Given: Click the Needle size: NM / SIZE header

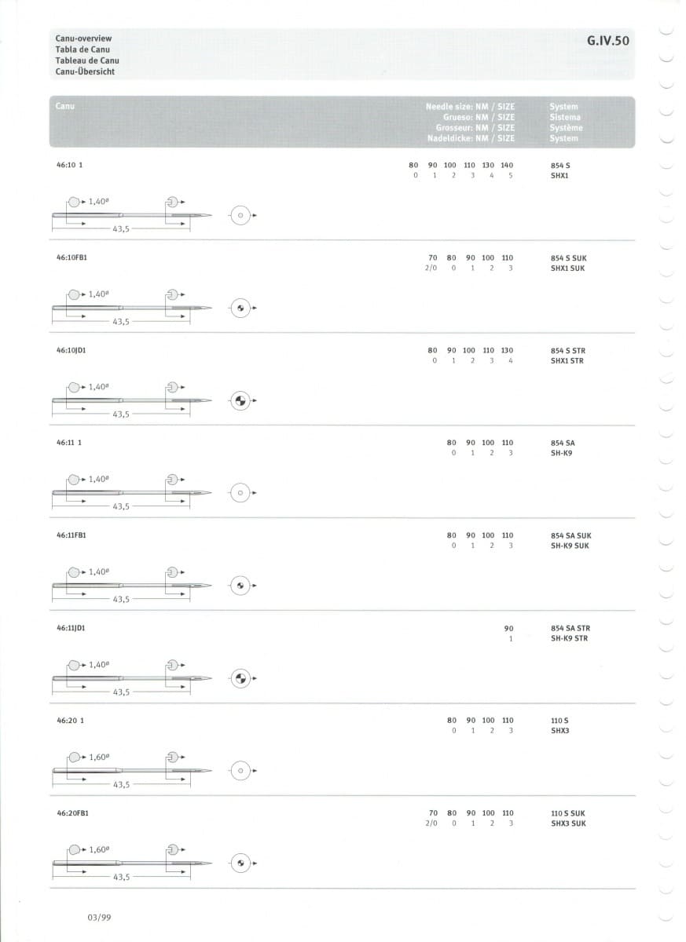Looking at the screenshot, I should (x=470, y=106).
